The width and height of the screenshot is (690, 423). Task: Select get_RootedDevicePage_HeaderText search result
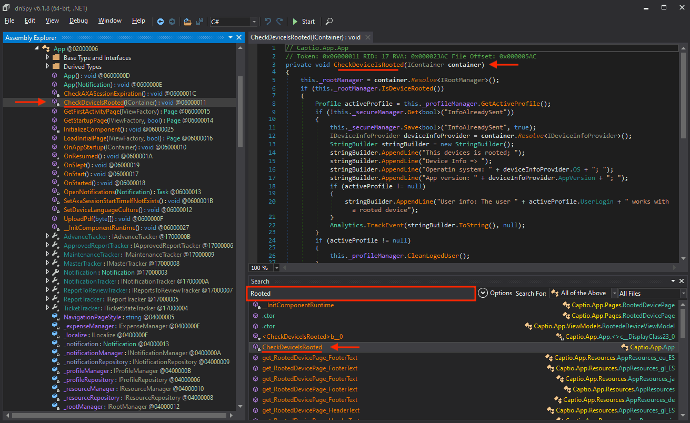point(311,410)
